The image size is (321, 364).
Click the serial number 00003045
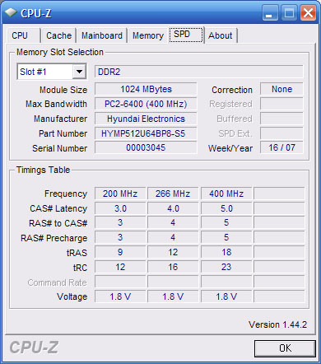(146, 147)
